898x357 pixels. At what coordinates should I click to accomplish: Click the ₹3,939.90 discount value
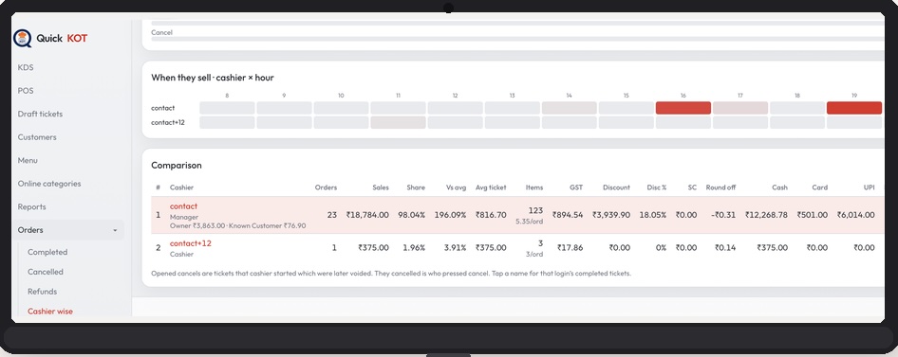click(611, 215)
